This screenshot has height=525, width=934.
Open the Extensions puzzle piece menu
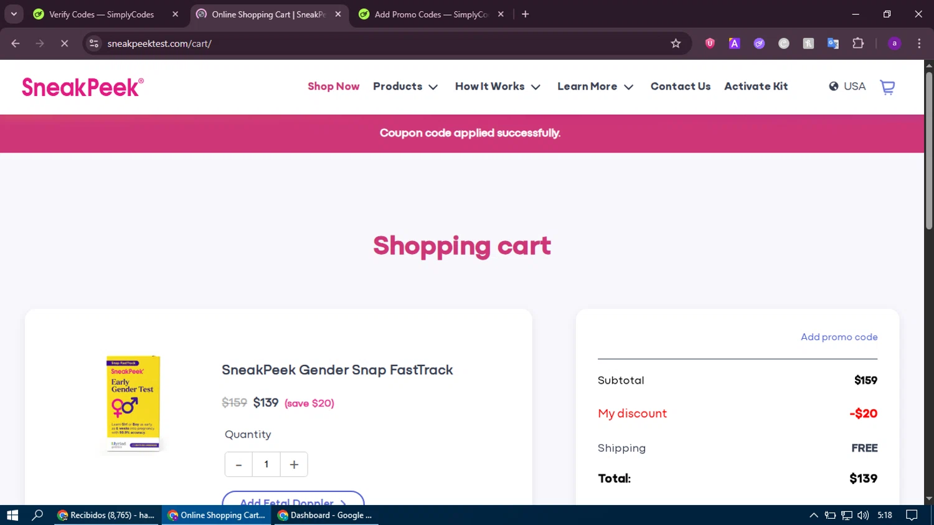[x=858, y=44]
